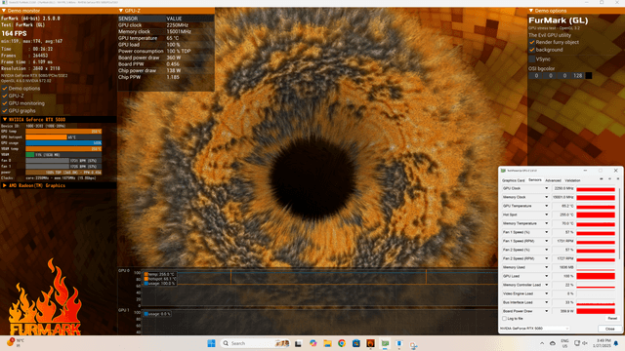Open the notification bell in the taskbar
This screenshot has width=625, height=351.
pos(616,343)
